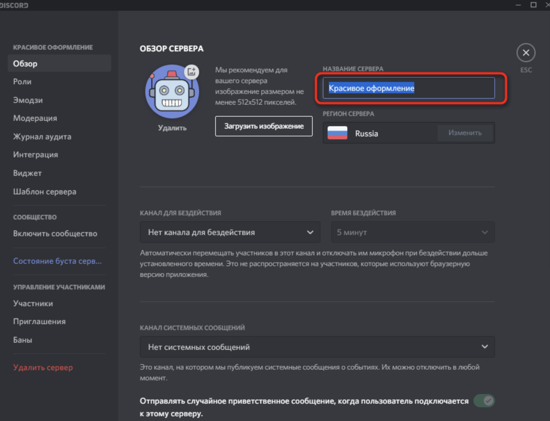The height and width of the screenshot is (421, 550).
Task: Maximize the Discord window
Action: pyautogui.click(x=533, y=5)
